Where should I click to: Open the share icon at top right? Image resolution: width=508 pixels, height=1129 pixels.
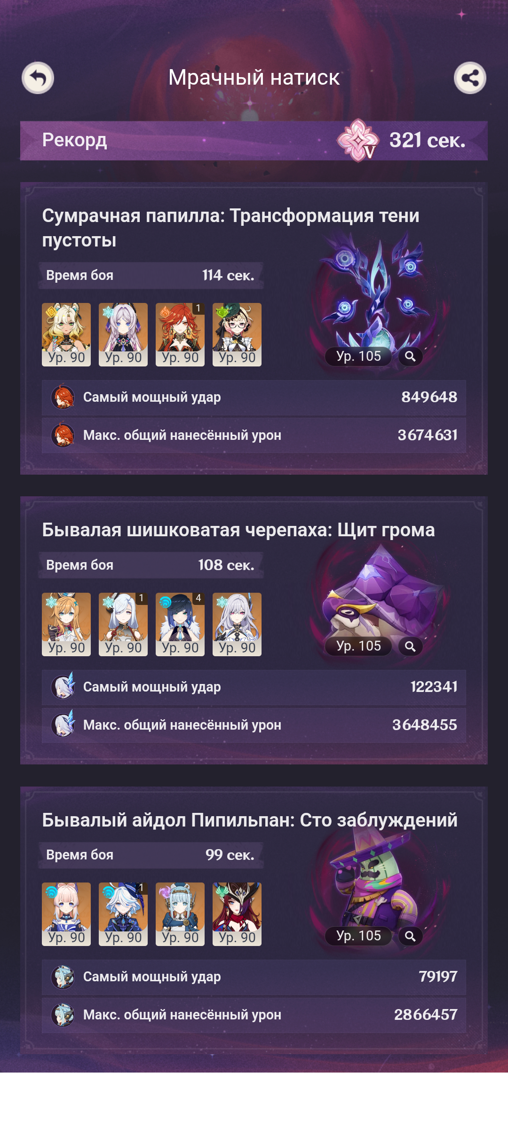point(470,78)
